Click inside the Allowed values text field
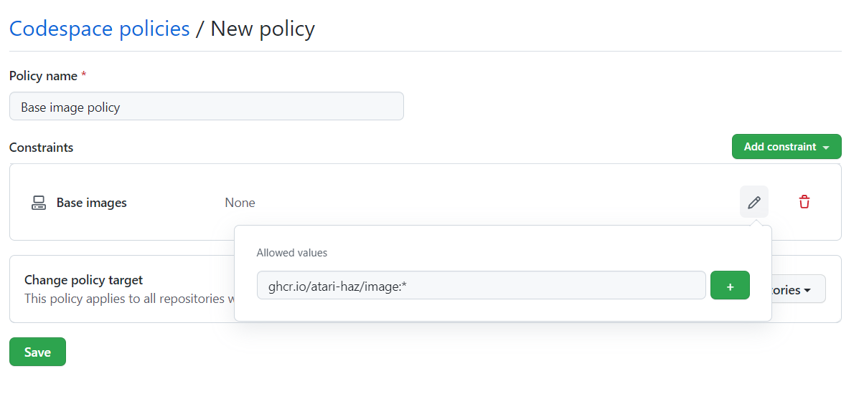The image size is (864, 419). pos(481,285)
